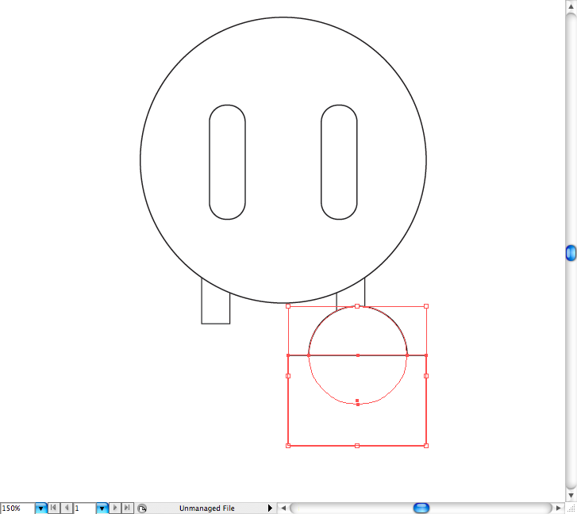The width and height of the screenshot is (577, 514).
Task: Click the vertical scrollbar blue thumb
Action: click(x=571, y=253)
